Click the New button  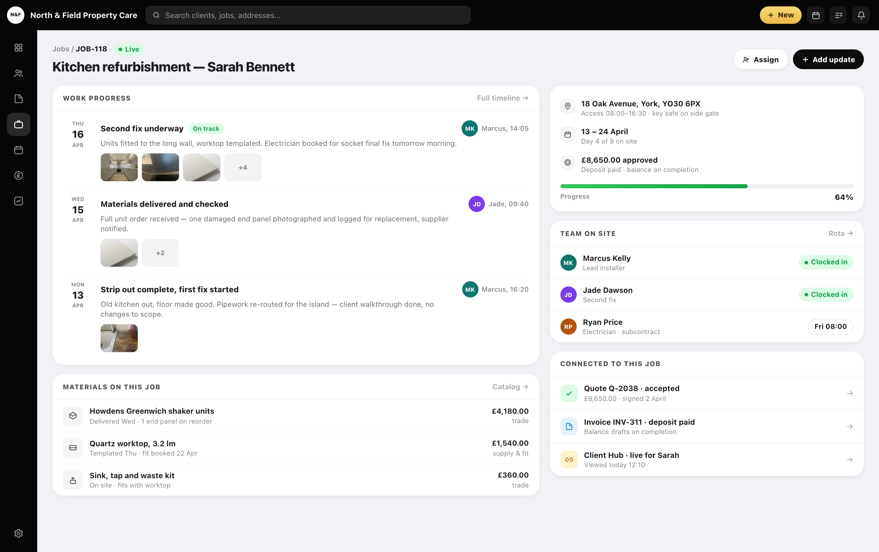pyautogui.click(x=780, y=15)
